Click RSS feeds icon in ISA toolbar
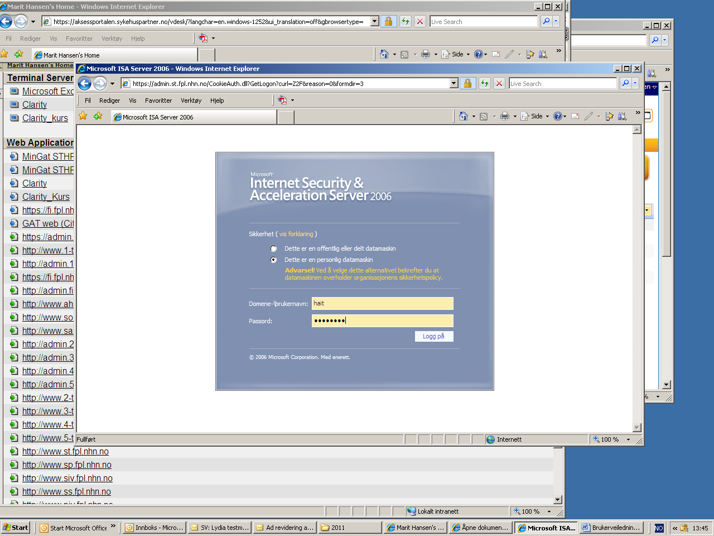714x536 pixels. pyautogui.click(x=484, y=116)
